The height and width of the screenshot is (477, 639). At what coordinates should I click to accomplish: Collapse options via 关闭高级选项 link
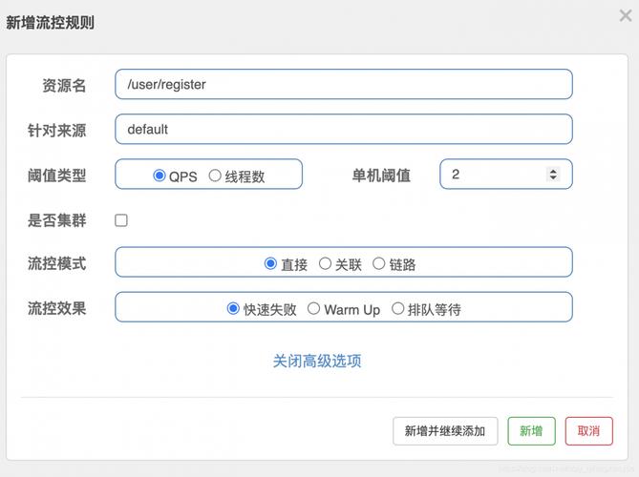tap(317, 361)
